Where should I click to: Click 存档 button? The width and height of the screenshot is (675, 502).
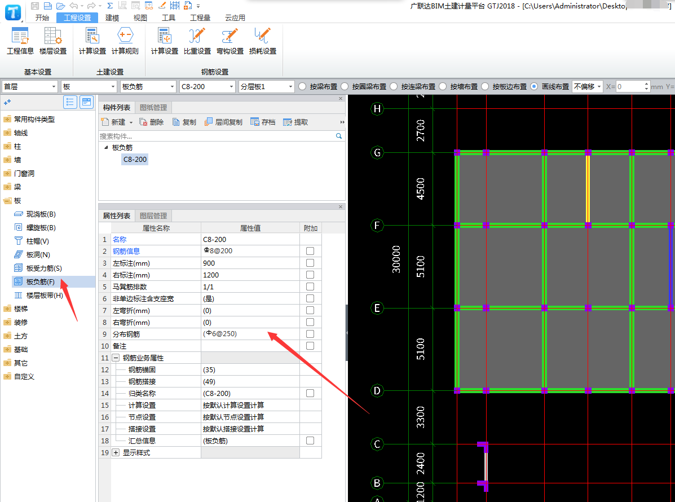click(x=263, y=122)
